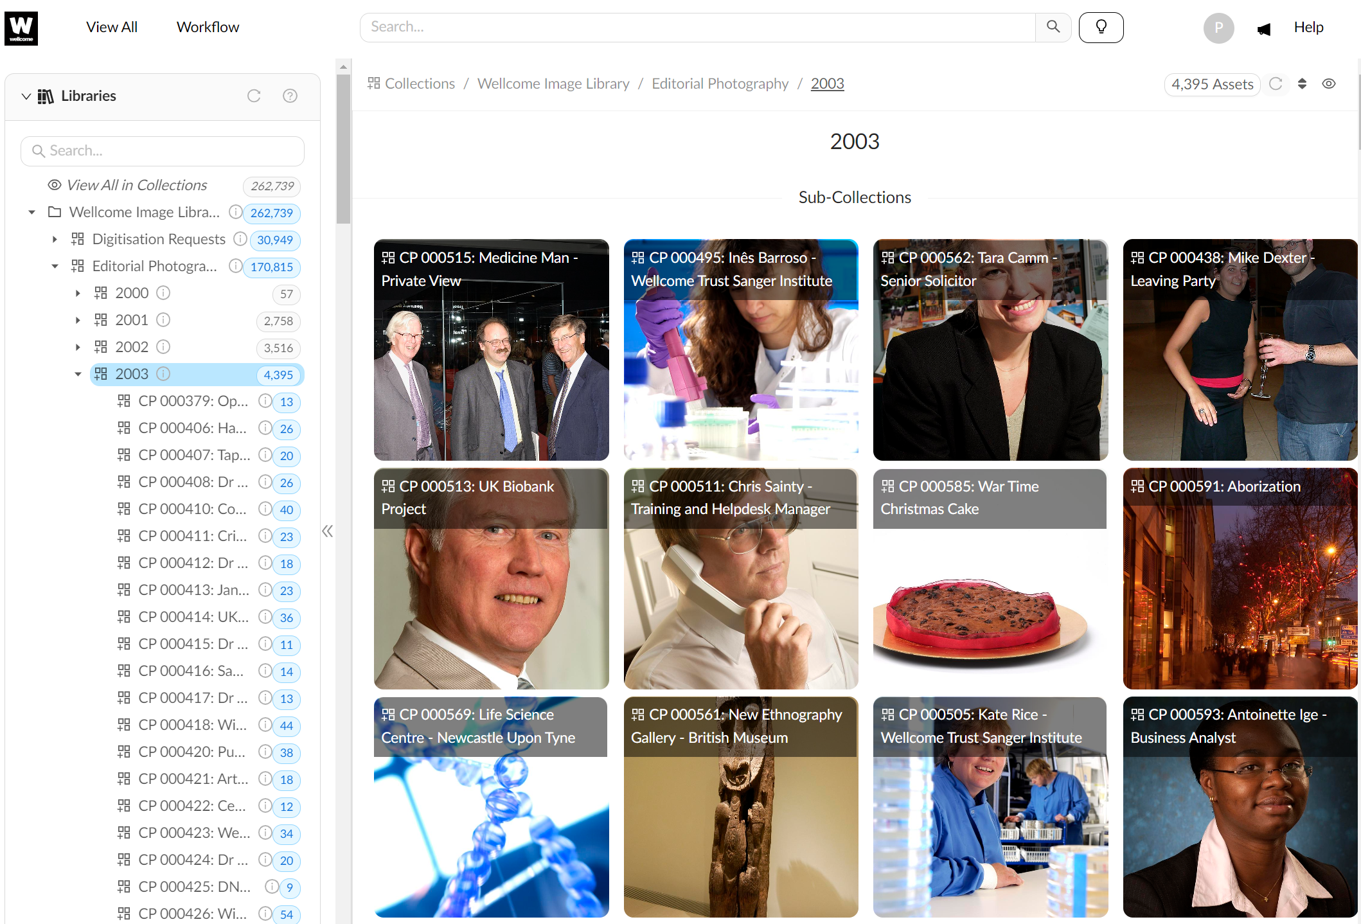
Task: Click the Wellcome logo
Action: [21, 28]
